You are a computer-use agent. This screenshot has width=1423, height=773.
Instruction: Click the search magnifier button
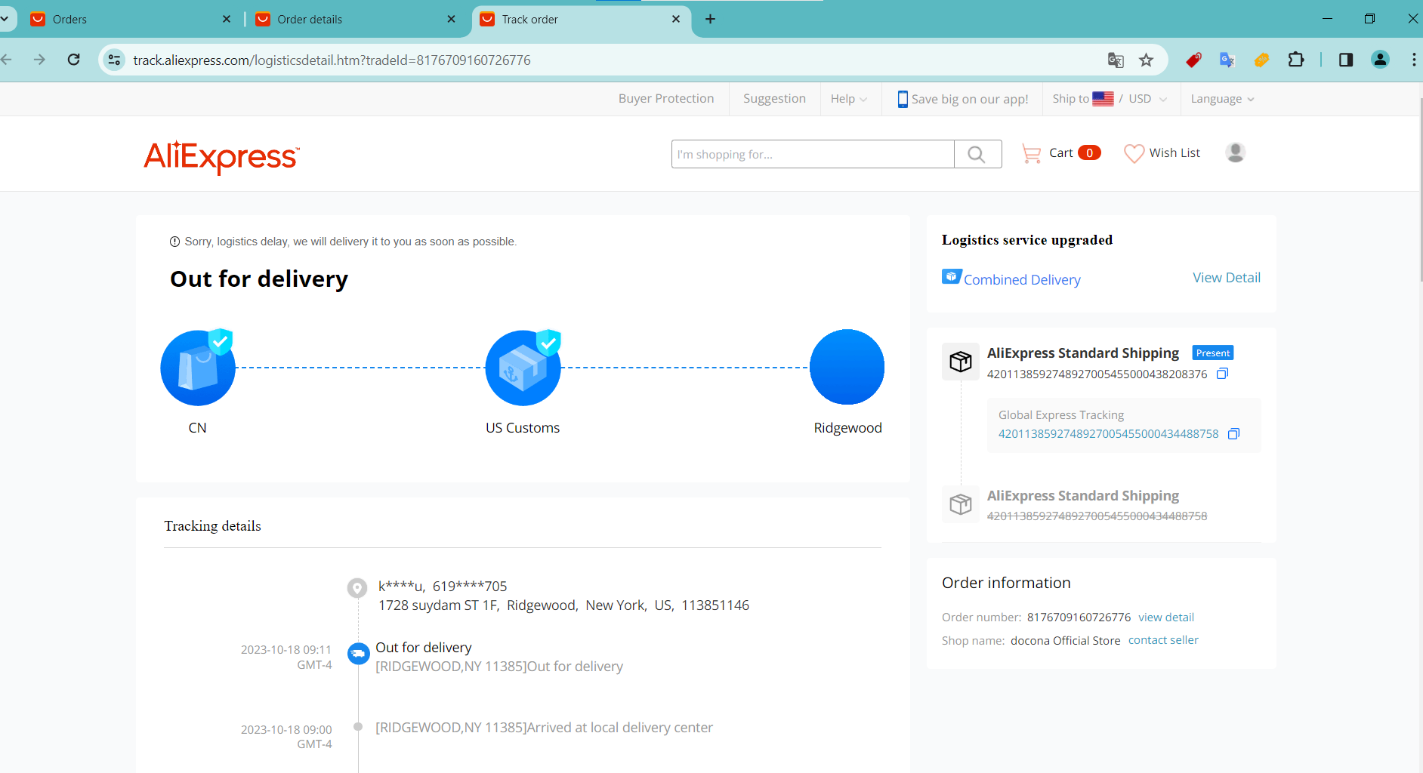tap(977, 154)
